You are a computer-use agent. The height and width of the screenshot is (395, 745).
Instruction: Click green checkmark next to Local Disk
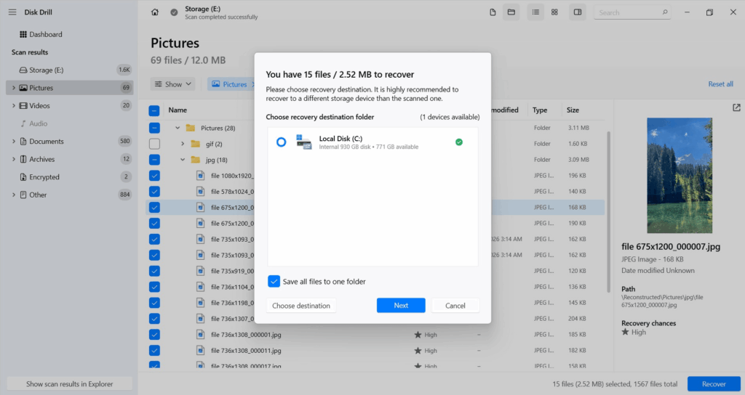coord(459,142)
